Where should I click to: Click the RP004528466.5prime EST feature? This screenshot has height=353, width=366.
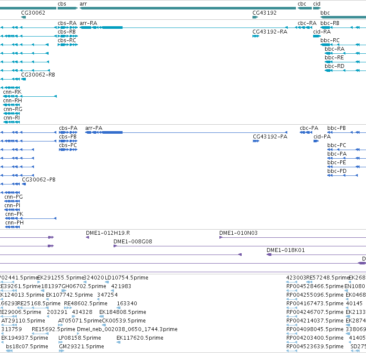(292, 291)
